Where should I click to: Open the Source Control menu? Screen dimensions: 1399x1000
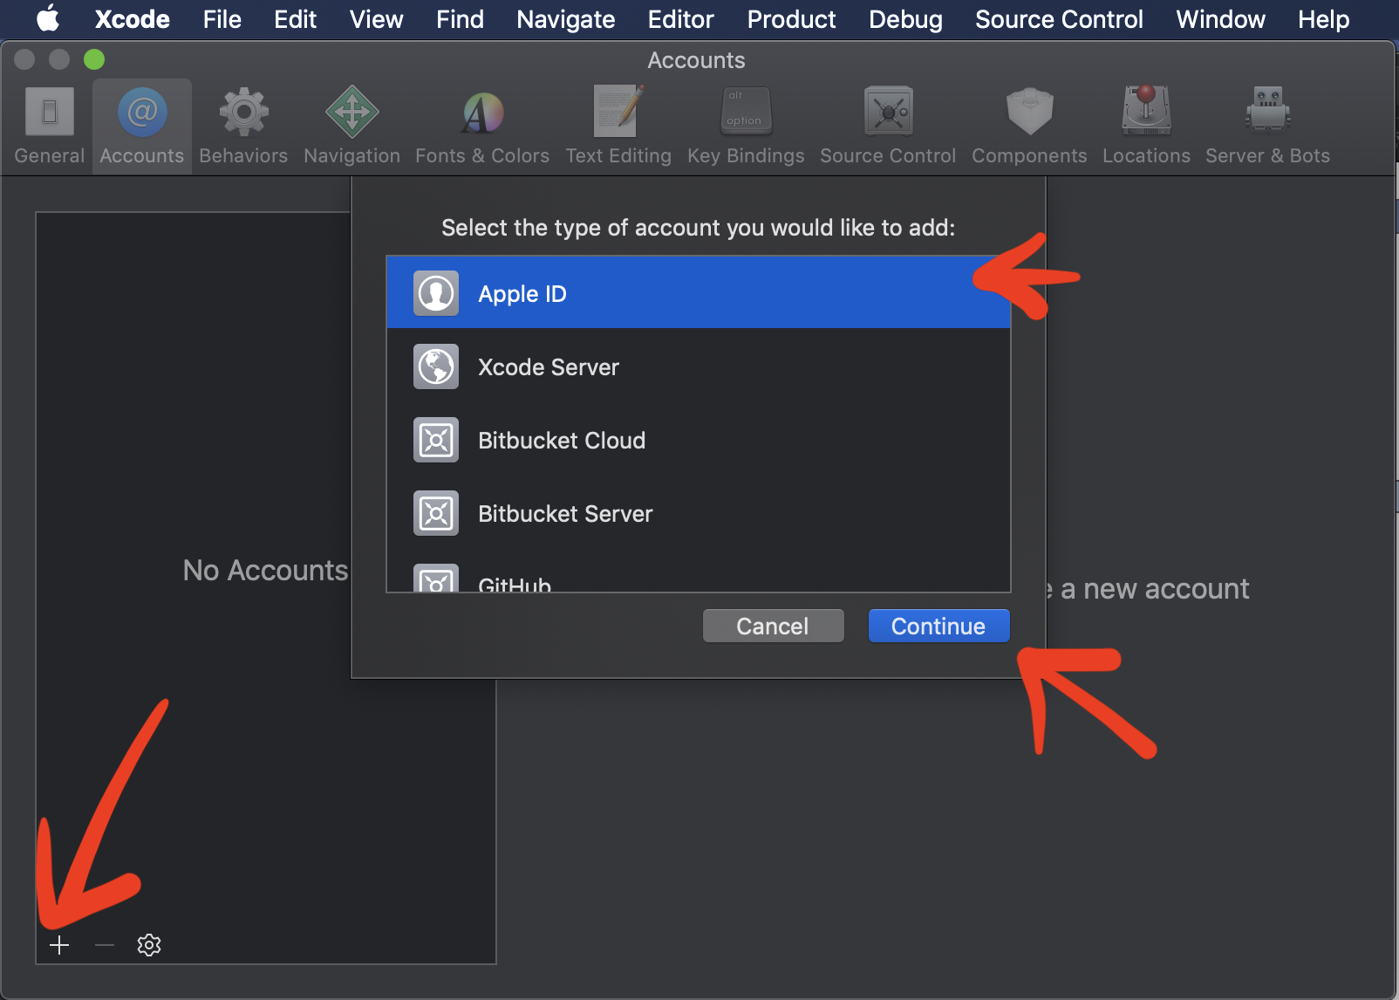pos(1060,19)
